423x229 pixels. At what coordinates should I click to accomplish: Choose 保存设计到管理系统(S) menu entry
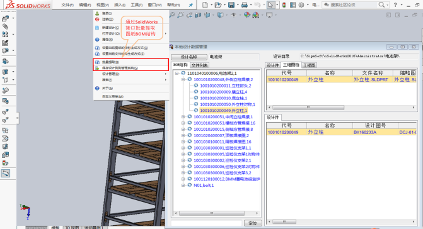coord(131,68)
